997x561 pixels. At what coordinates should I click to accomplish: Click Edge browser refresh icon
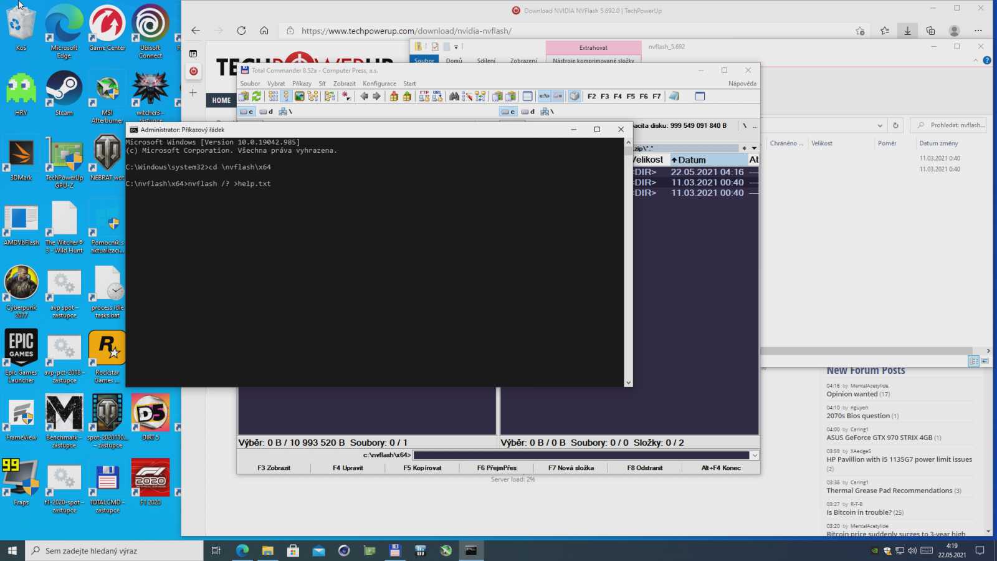point(241,31)
